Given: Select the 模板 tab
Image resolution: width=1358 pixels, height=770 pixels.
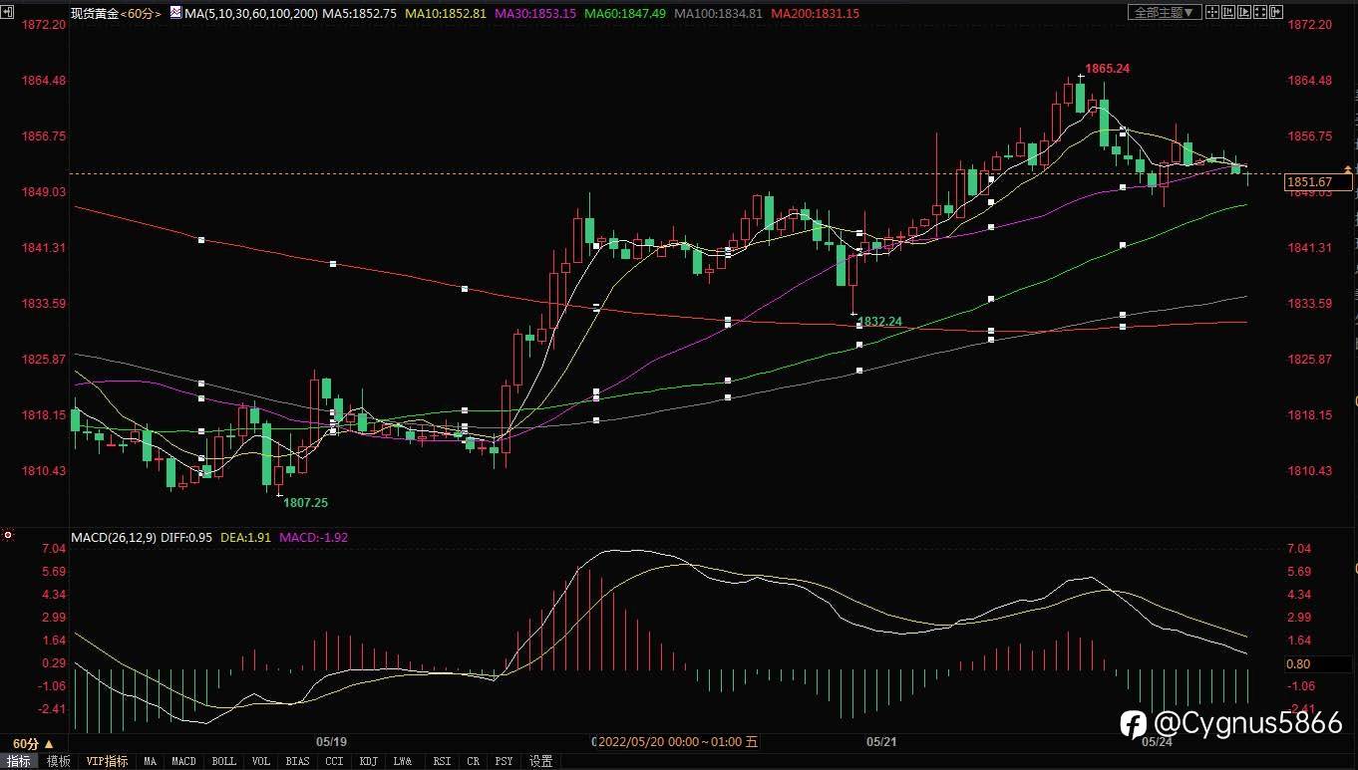Looking at the screenshot, I should (59, 761).
